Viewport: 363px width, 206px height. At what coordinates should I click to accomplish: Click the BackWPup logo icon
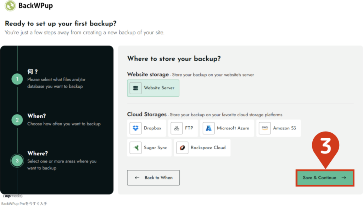click(x=10, y=6)
